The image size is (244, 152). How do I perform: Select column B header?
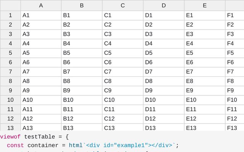point(82,5)
